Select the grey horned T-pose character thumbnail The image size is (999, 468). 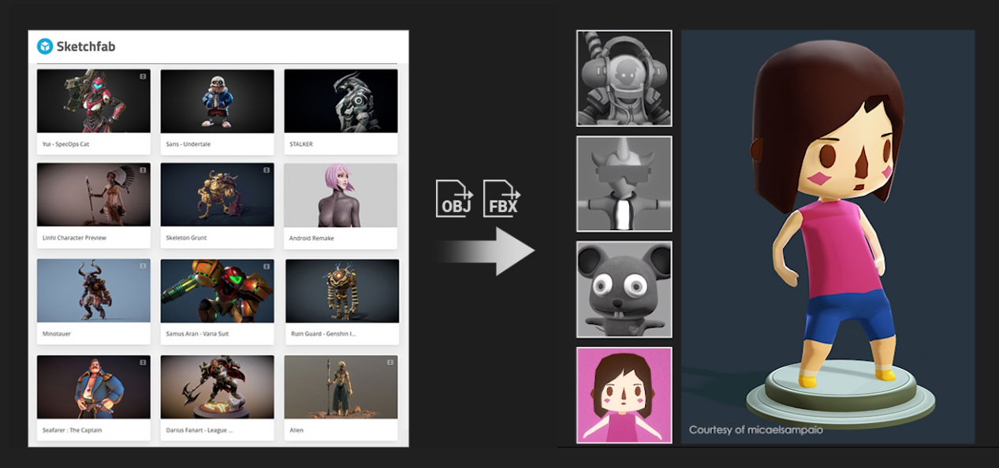point(624,184)
